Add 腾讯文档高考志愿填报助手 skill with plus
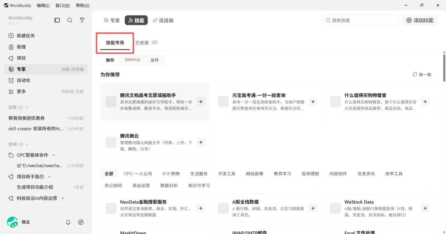Image resolution: width=446 pixels, height=234 pixels. click(x=201, y=102)
